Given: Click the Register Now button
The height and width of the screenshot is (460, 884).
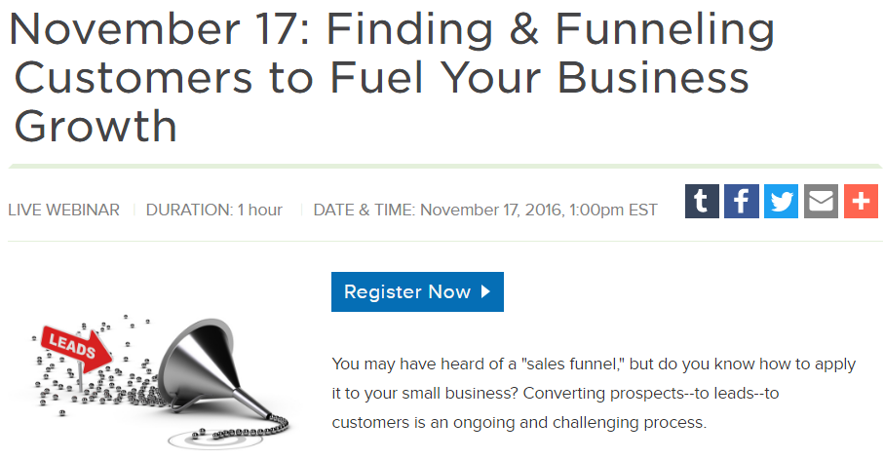Looking at the screenshot, I should (417, 292).
